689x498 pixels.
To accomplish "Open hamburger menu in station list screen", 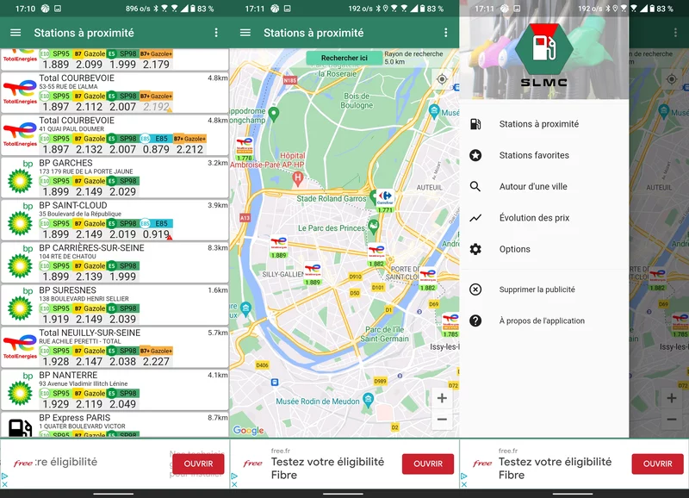I will click(x=16, y=33).
